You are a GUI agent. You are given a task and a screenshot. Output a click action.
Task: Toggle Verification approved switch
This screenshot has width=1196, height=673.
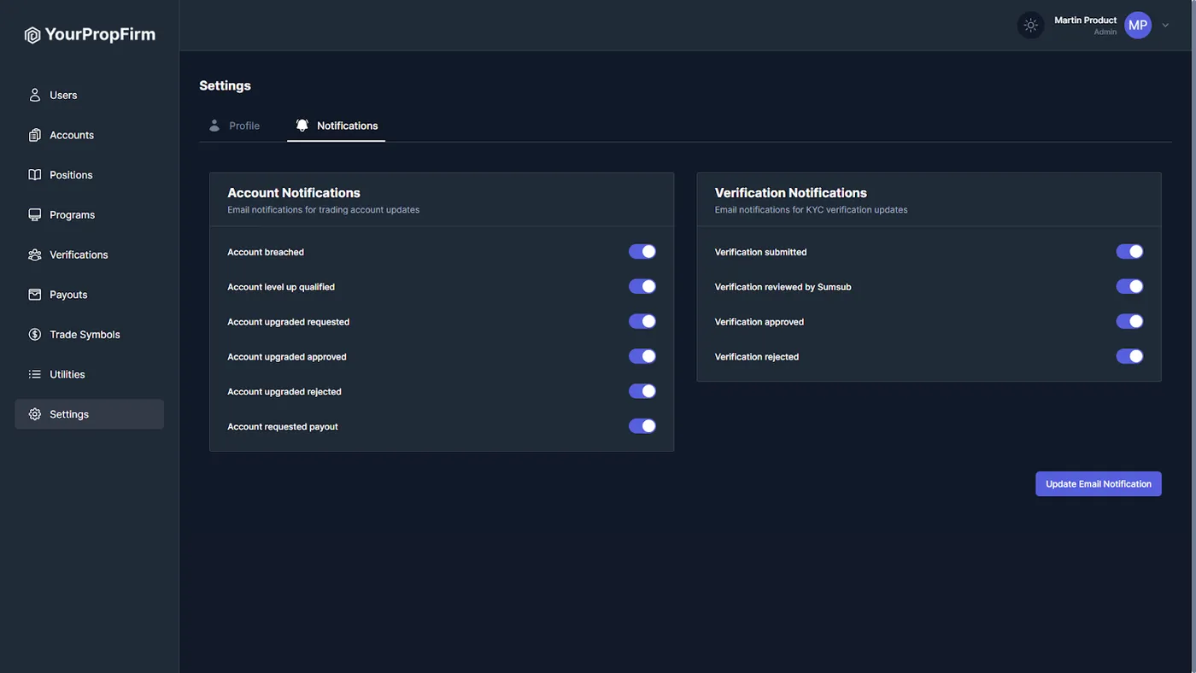[x=1129, y=321]
